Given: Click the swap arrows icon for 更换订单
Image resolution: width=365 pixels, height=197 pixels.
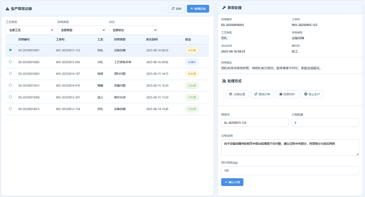Looking at the screenshot, I should point(256,94).
